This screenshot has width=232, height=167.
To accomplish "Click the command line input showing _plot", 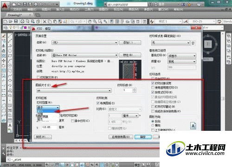I will click(83, 160).
